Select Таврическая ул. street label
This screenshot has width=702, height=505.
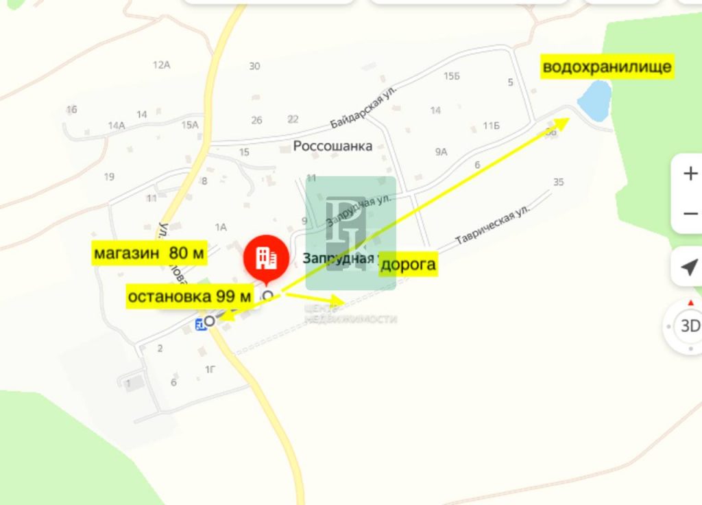pyautogui.click(x=492, y=224)
